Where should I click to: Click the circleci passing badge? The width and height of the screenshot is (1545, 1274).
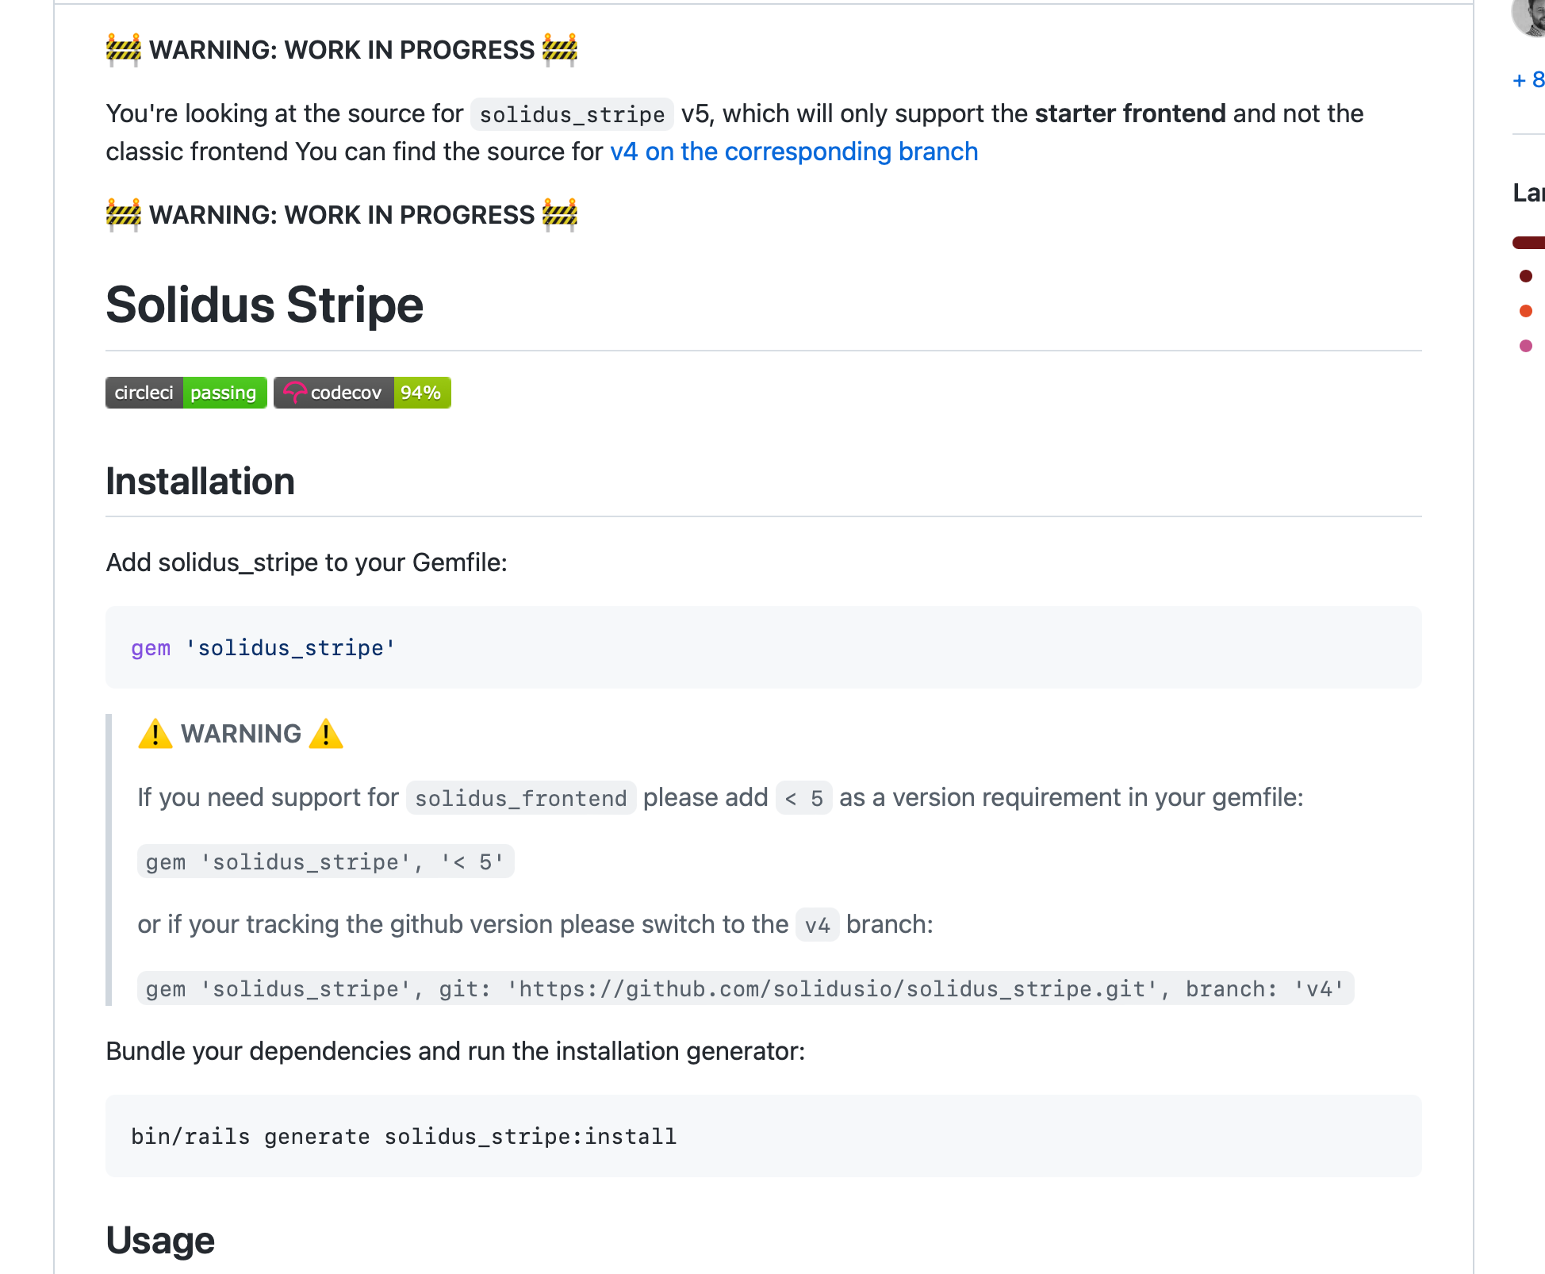tap(186, 393)
